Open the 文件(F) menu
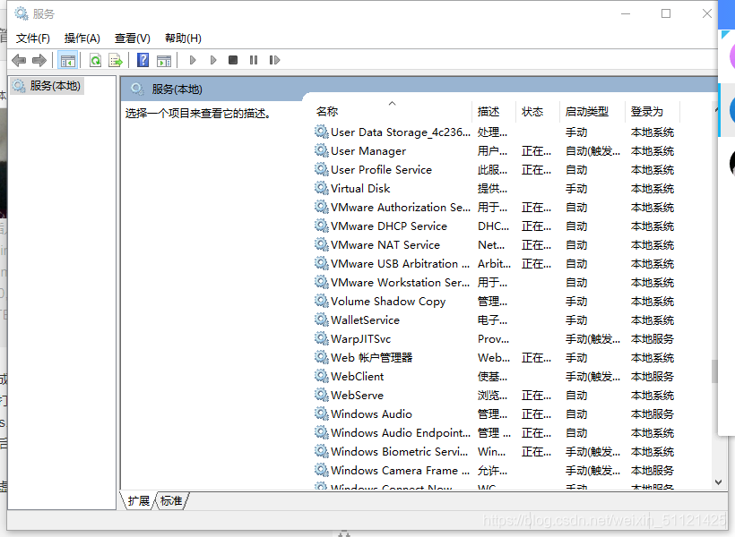This screenshot has height=537, width=735. click(33, 38)
